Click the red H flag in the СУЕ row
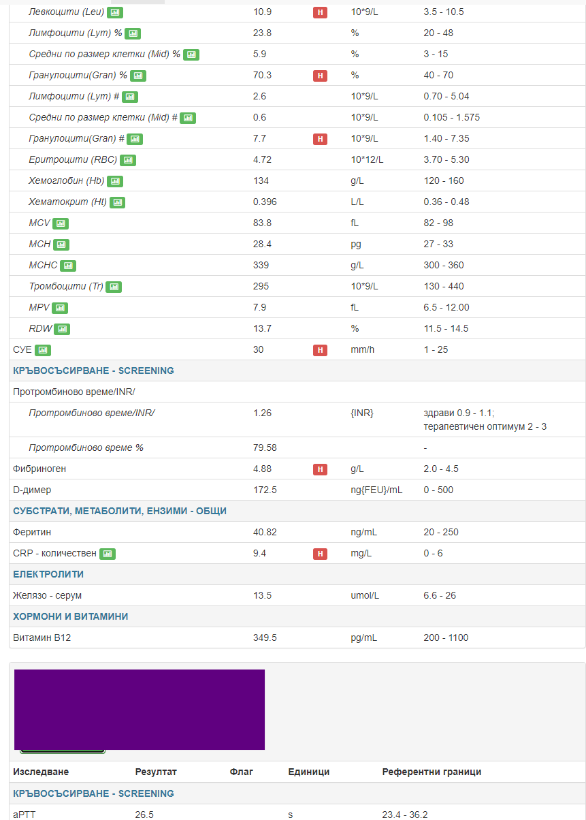586x820 pixels. point(320,350)
